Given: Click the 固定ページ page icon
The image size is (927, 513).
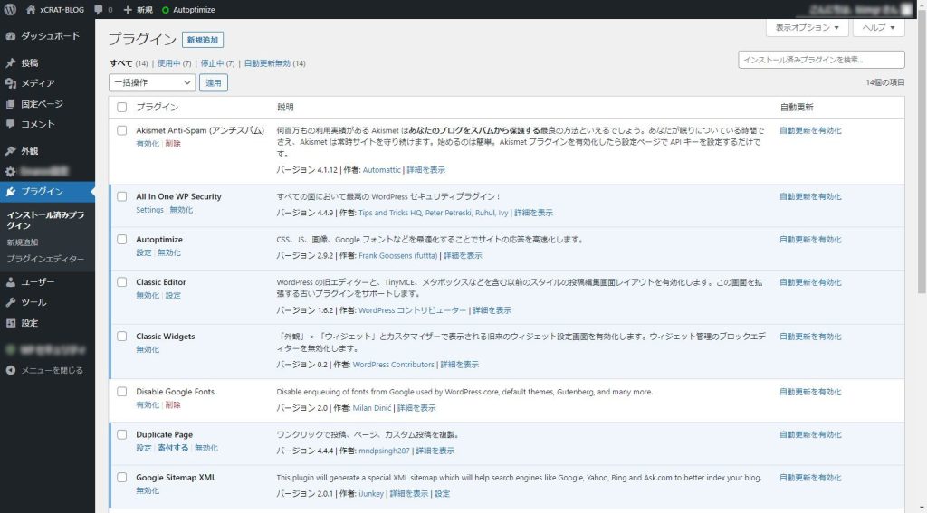Looking at the screenshot, I should (11, 104).
